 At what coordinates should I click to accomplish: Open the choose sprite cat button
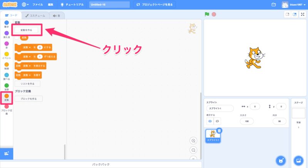281,160
